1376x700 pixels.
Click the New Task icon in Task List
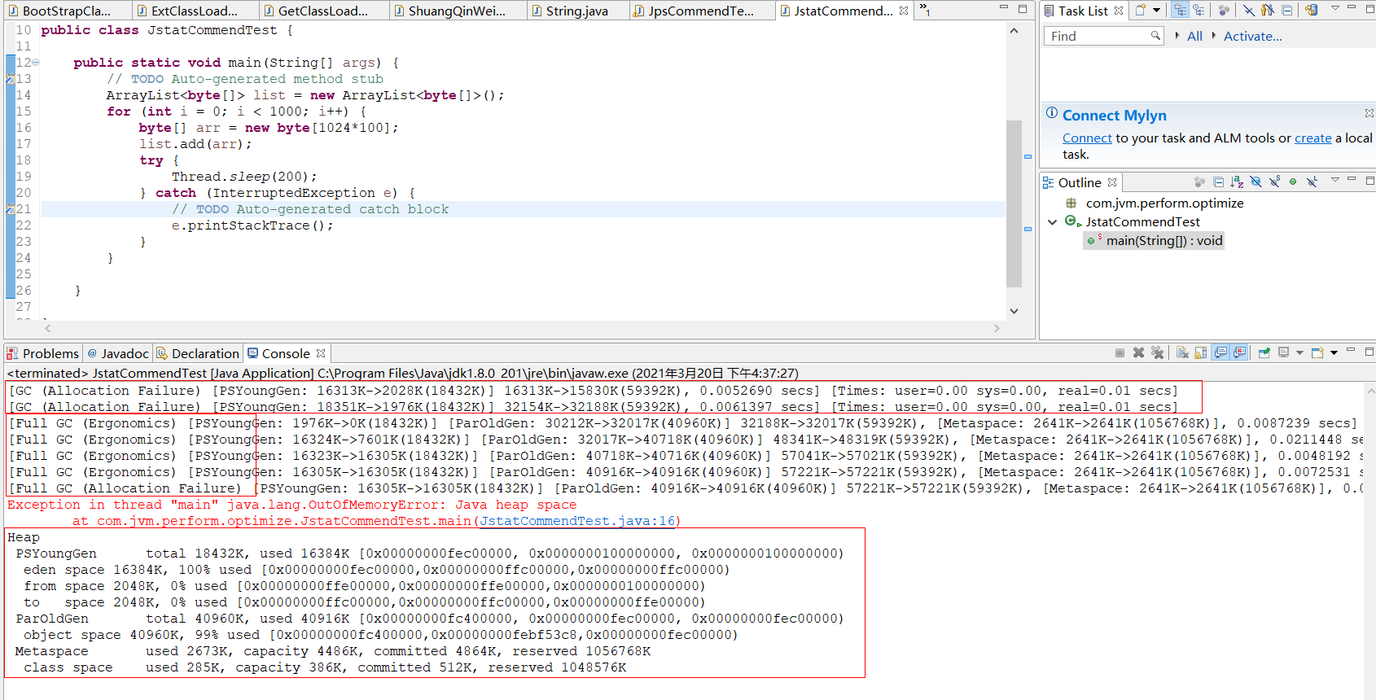(1142, 11)
